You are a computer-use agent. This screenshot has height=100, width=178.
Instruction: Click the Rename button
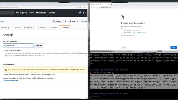click(39, 46)
